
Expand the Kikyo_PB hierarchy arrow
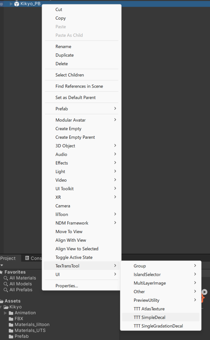(11, 4)
